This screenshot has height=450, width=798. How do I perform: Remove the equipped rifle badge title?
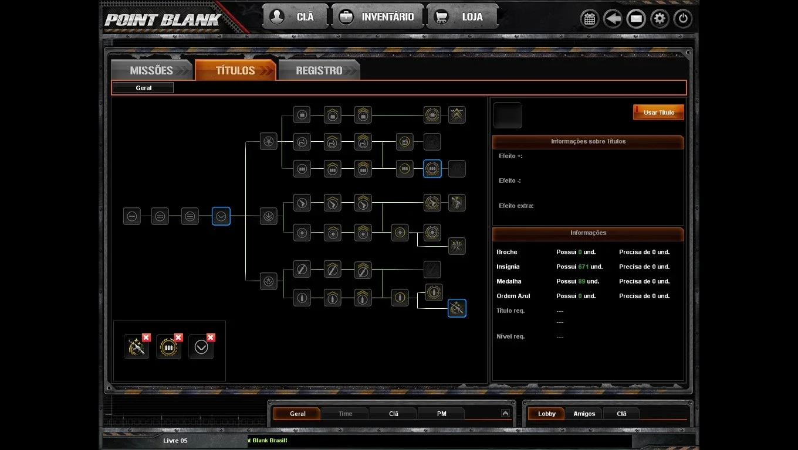point(146,337)
